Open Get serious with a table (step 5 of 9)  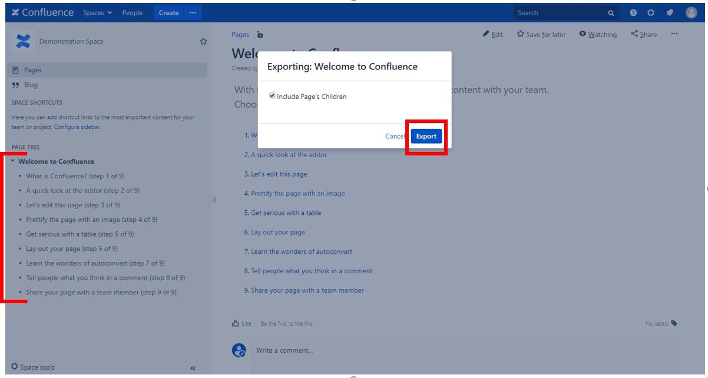(80, 234)
